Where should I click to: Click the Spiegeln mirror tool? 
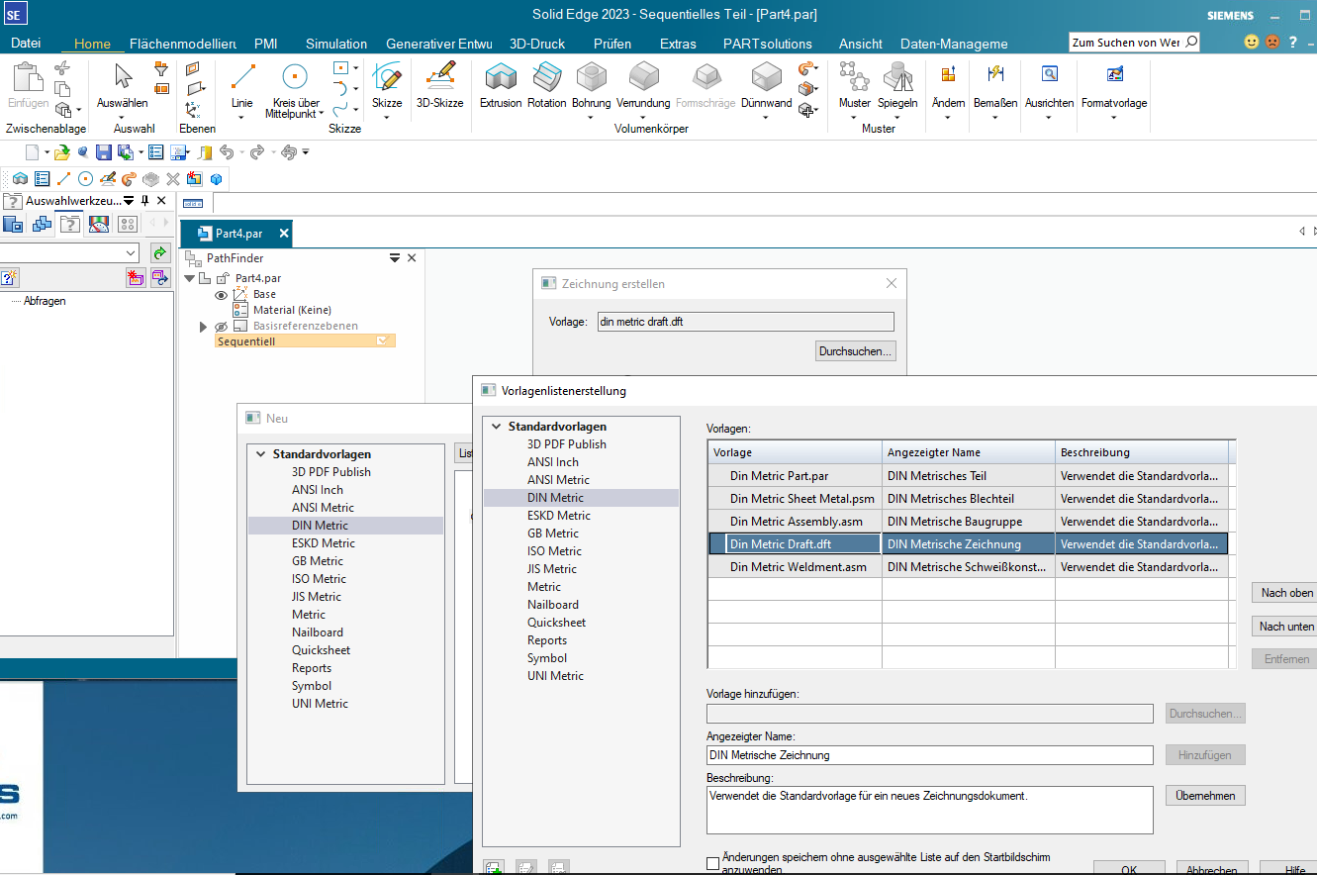coord(897,84)
